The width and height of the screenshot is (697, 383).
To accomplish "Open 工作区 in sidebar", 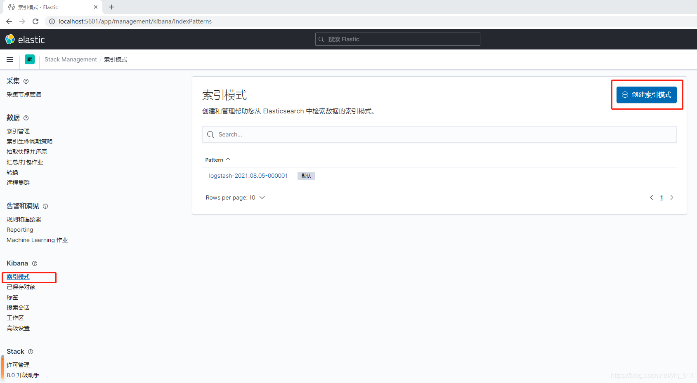I will pos(15,318).
